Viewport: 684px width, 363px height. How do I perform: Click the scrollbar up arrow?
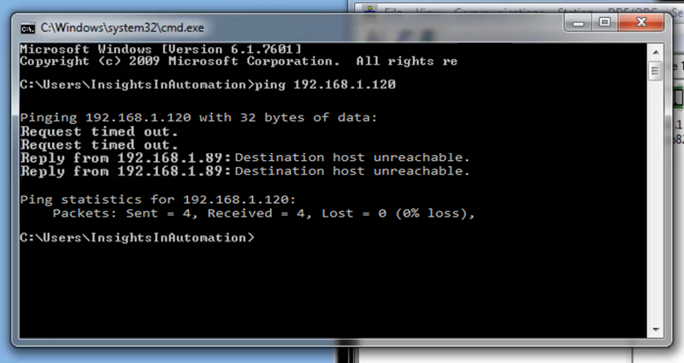coord(656,52)
